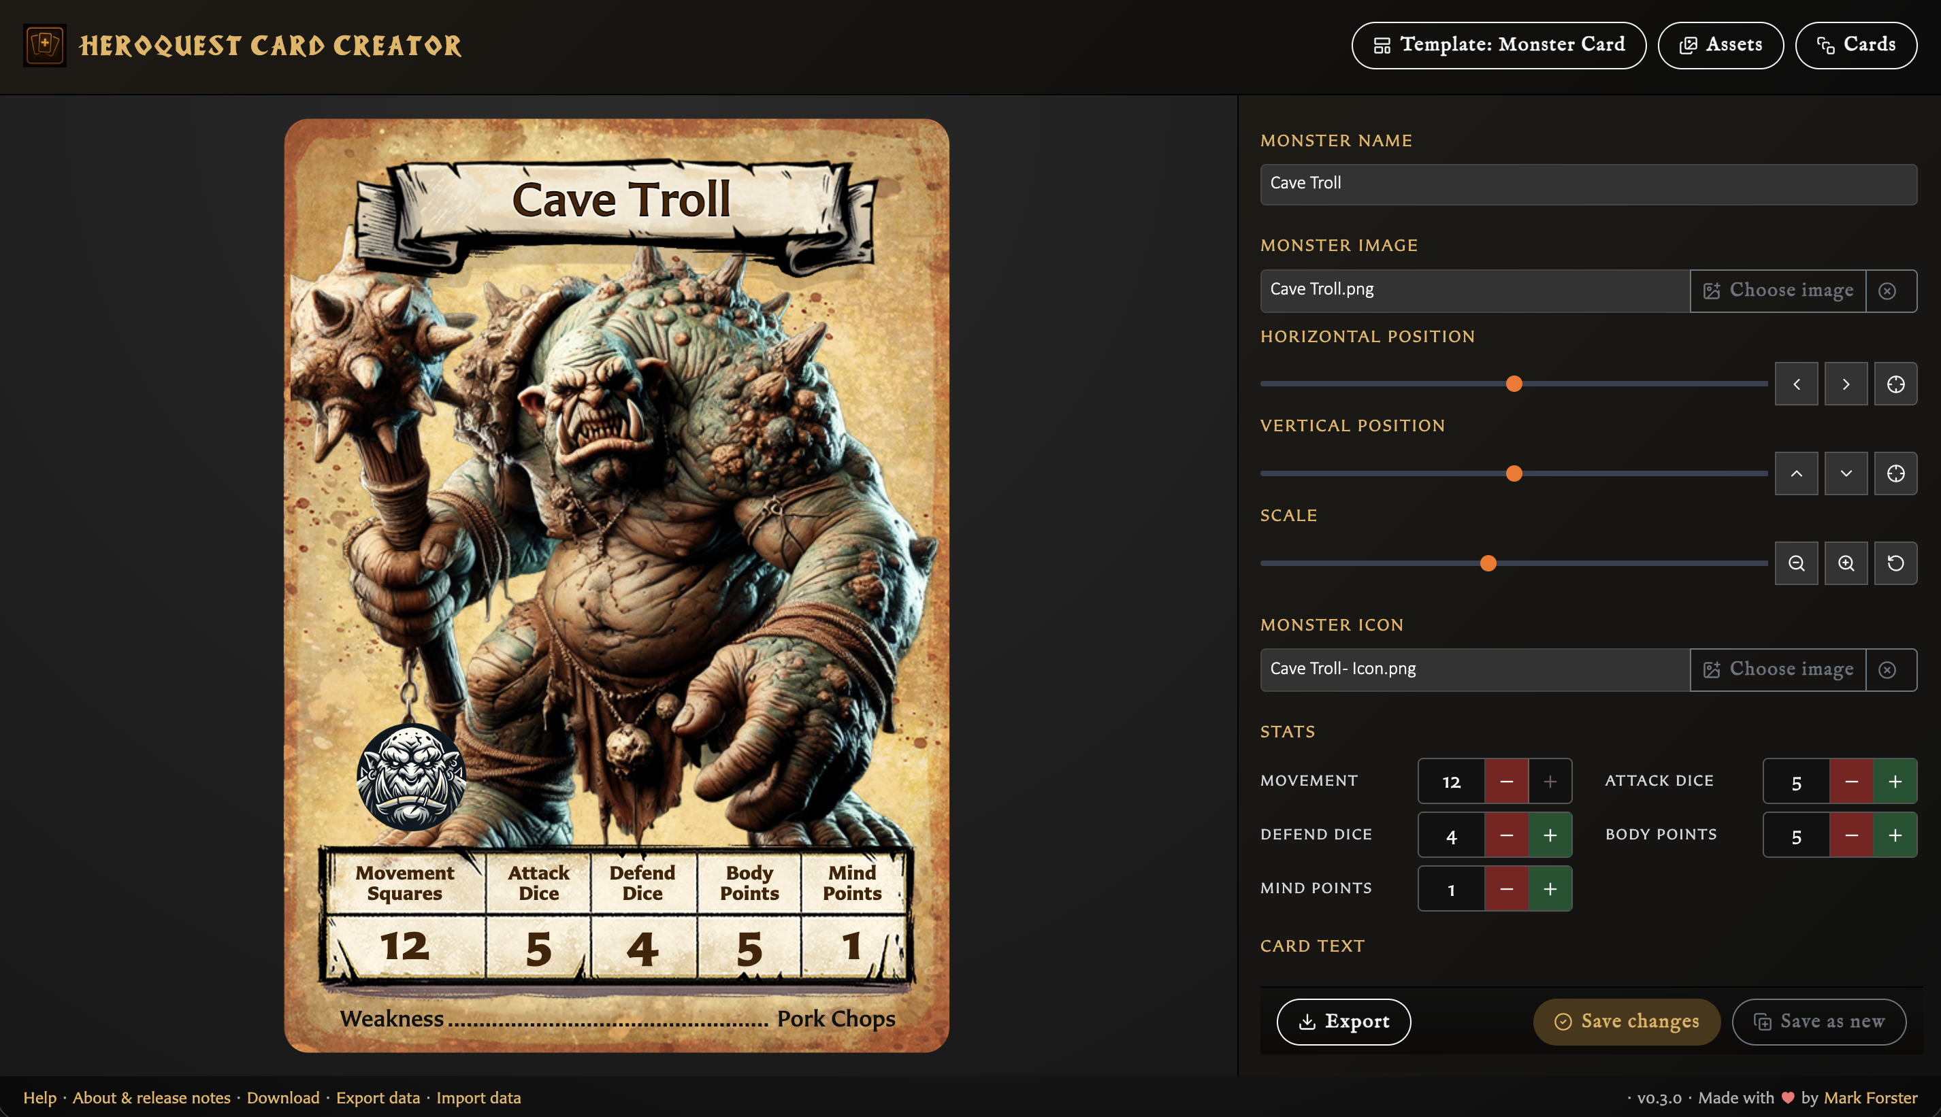Nudge monster image right
Image resolution: width=1941 pixels, height=1117 pixels.
1846,384
